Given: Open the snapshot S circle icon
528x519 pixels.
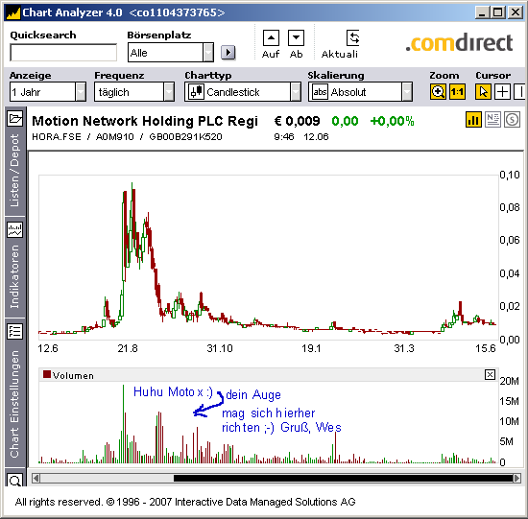Looking at the screenshot, I should pos(513,120).
